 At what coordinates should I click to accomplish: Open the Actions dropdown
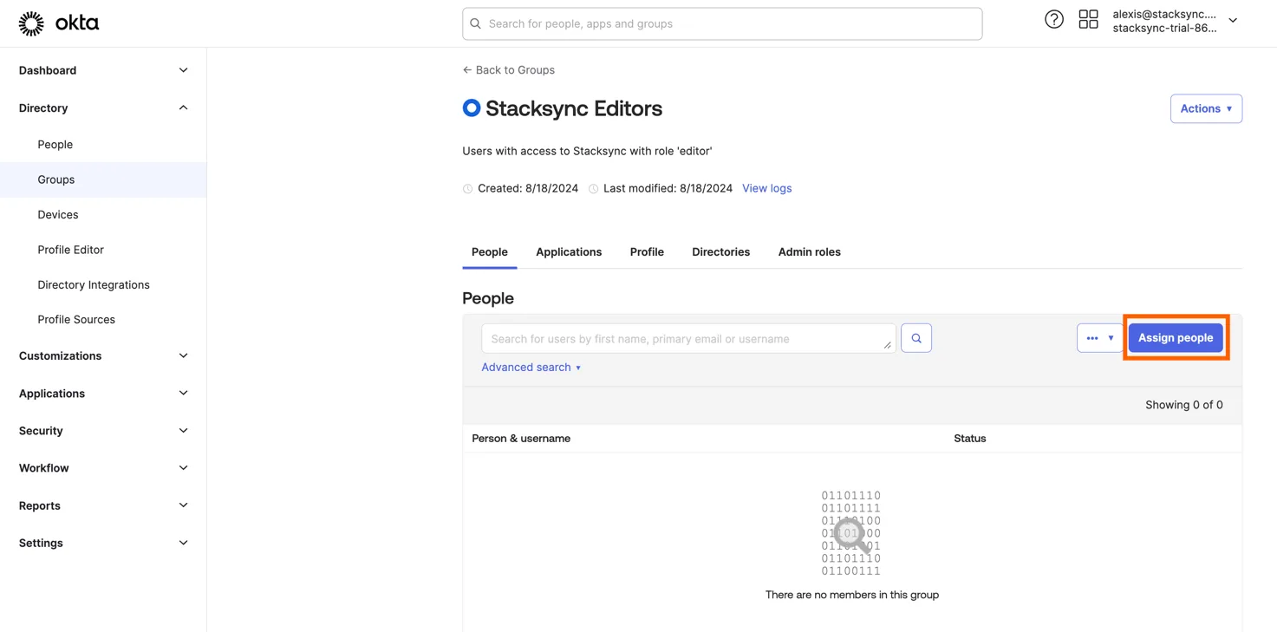tap(1206, 108)
